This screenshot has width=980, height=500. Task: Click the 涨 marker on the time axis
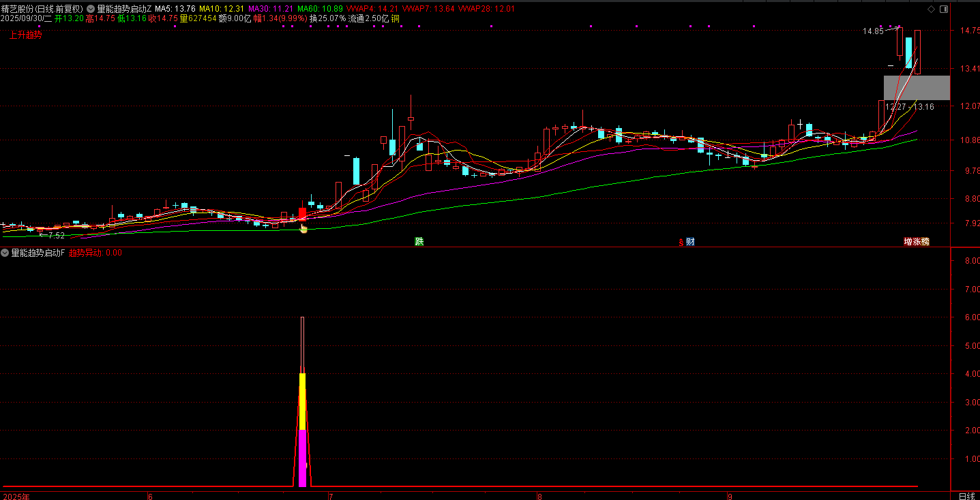click(917, 241)
